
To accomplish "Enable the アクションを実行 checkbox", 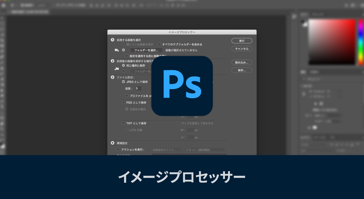I will tap(119, 149).
